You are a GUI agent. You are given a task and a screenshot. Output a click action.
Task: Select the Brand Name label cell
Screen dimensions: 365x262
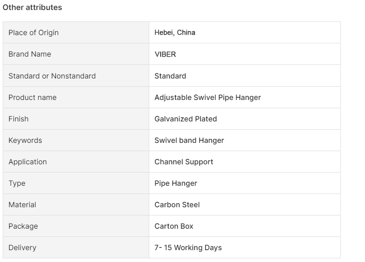pos(76,54)
